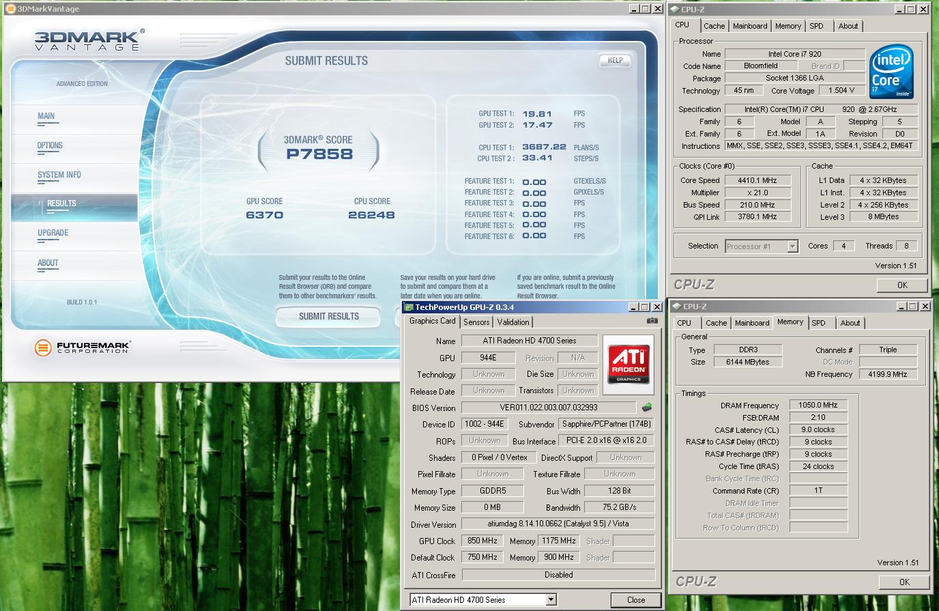Open the MAIN section in 3DMark
The width and height of the screenshot is (939, 611).
[x=46, y=116]
